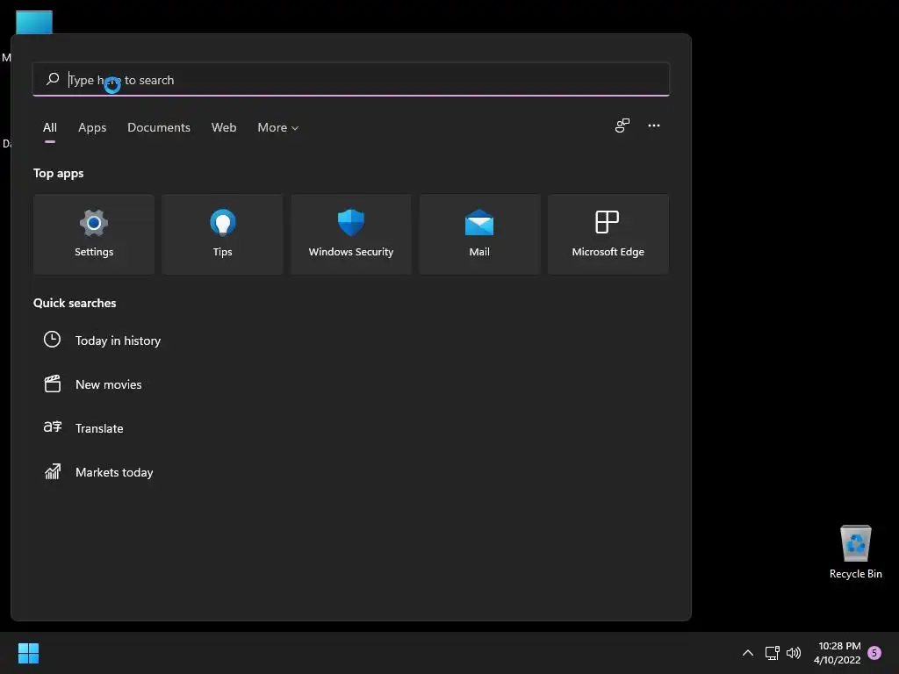Expand the More filter dropdown
The image size is (899, 674).
click(278, 127)
